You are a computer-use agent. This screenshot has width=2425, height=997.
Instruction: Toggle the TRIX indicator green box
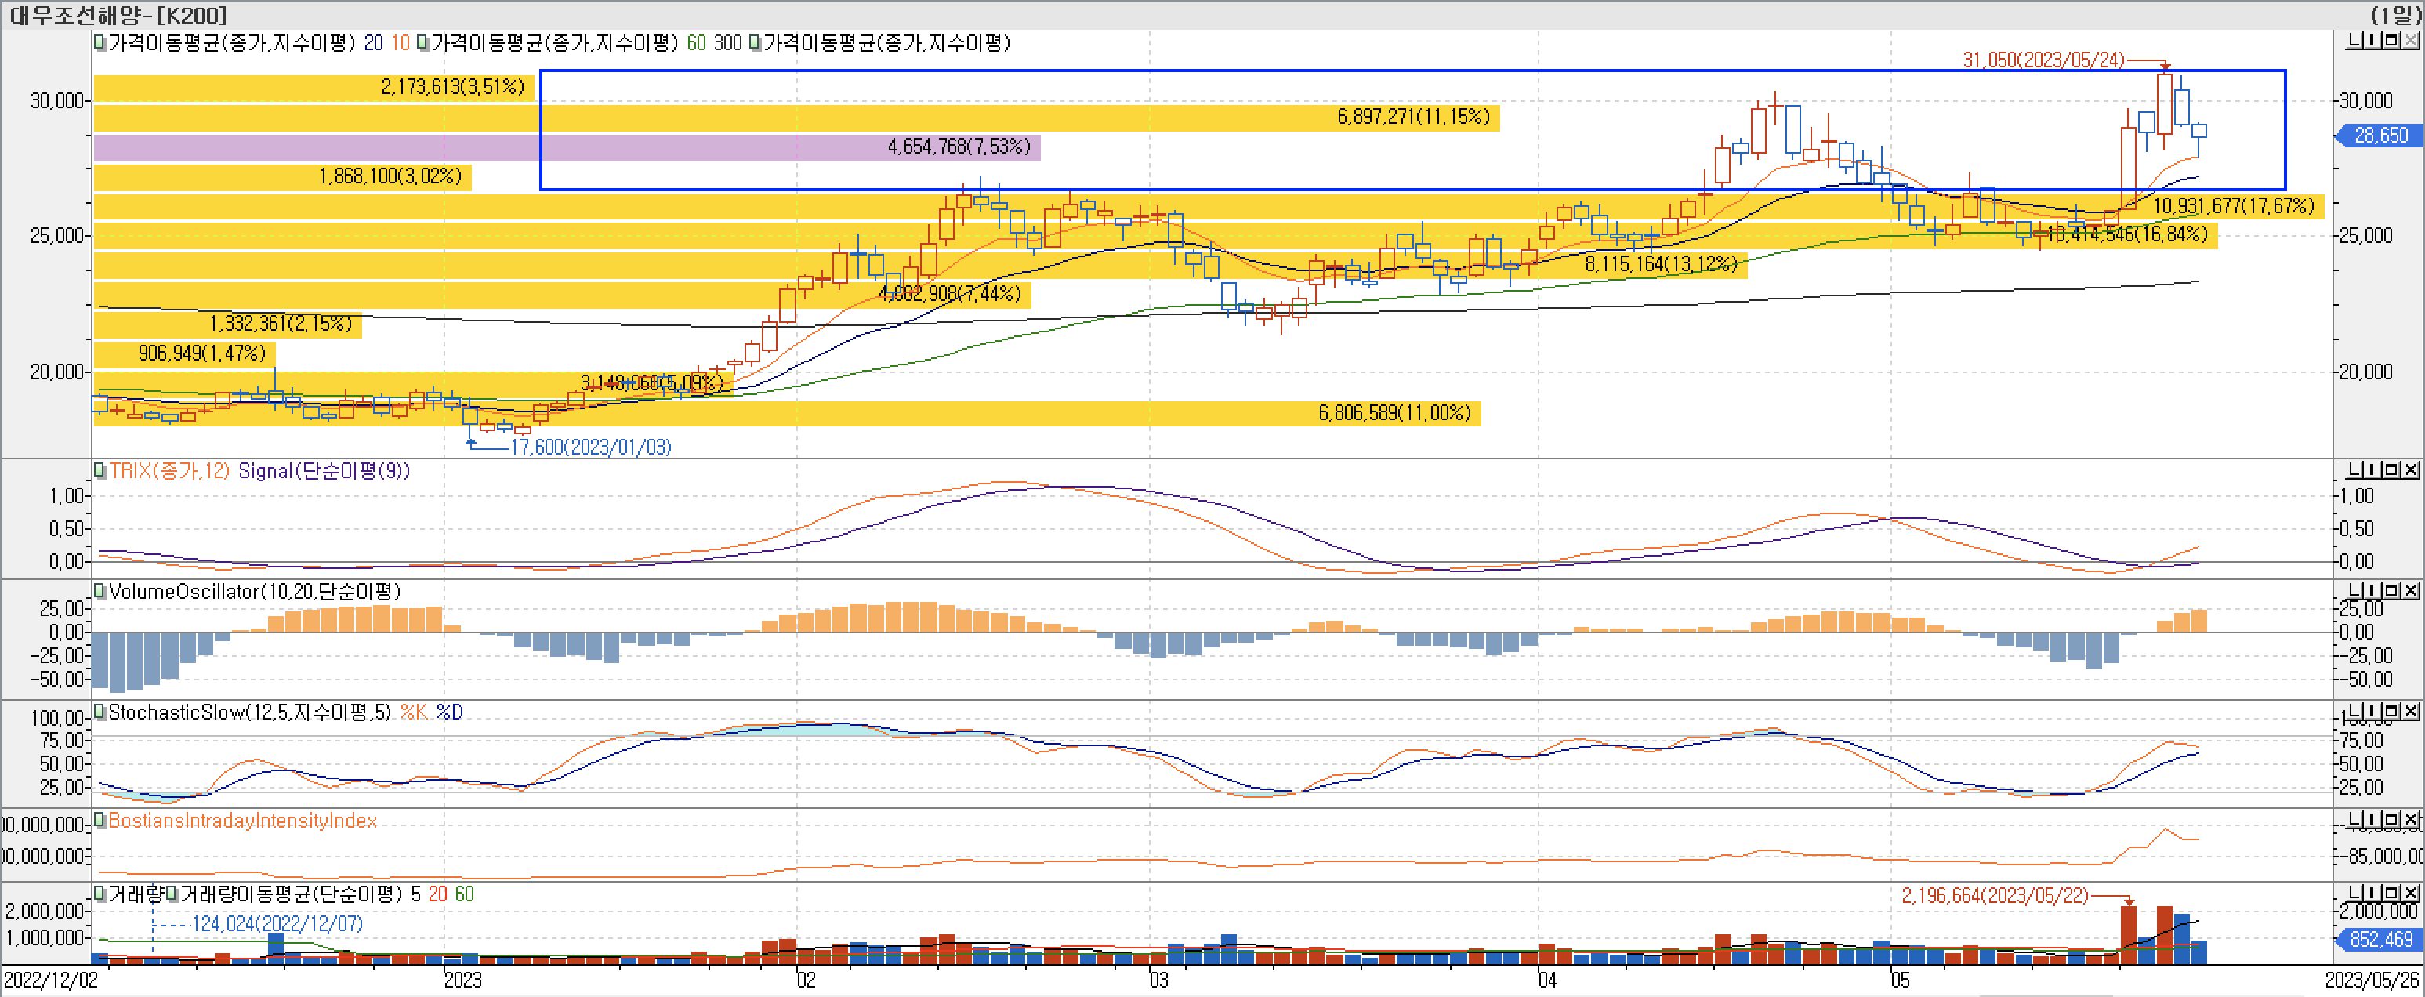(99, 471)
